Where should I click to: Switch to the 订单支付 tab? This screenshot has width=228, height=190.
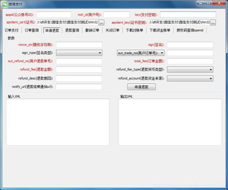click(x=12, y=30)
